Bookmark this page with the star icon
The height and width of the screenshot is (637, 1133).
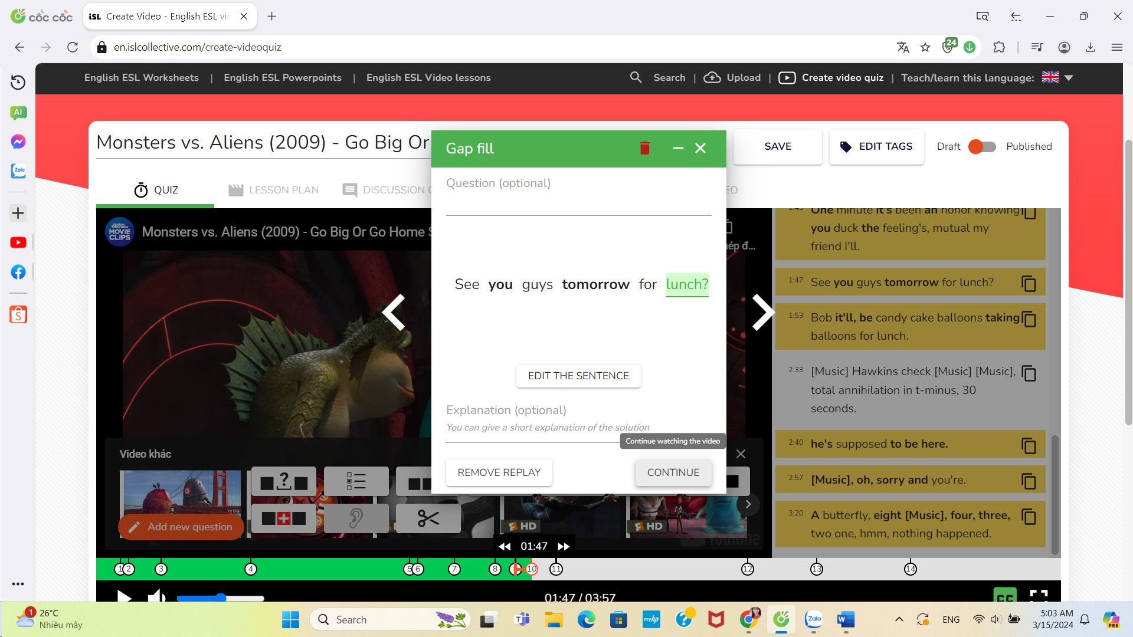(925, 47)
